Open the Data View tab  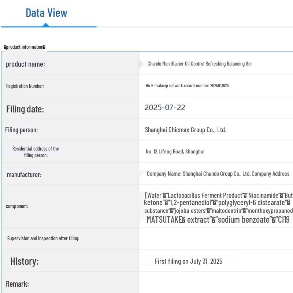tap(47, 13)
